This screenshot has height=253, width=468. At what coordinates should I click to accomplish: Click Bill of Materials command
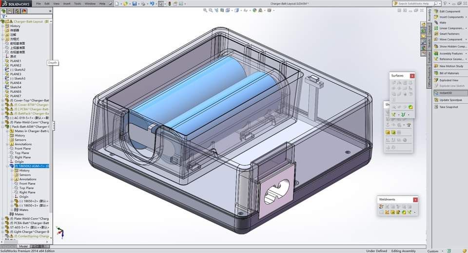point(447,73)
